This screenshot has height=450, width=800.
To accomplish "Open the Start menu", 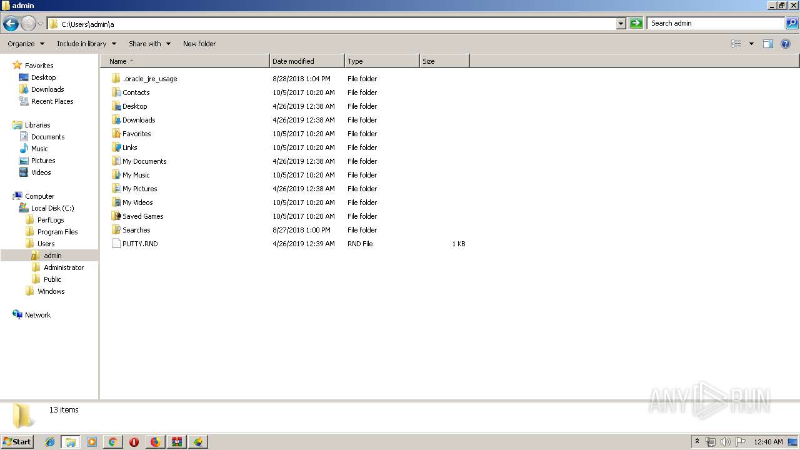I will pos(17,441).
